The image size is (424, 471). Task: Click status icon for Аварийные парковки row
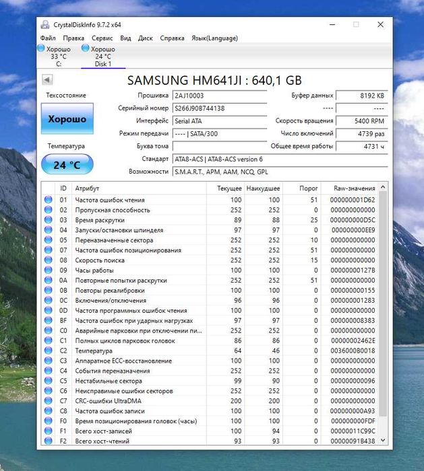point(48,330)
